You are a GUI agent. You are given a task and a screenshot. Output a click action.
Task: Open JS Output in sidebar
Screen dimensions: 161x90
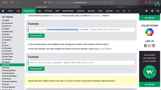click(x=6, y=29)
